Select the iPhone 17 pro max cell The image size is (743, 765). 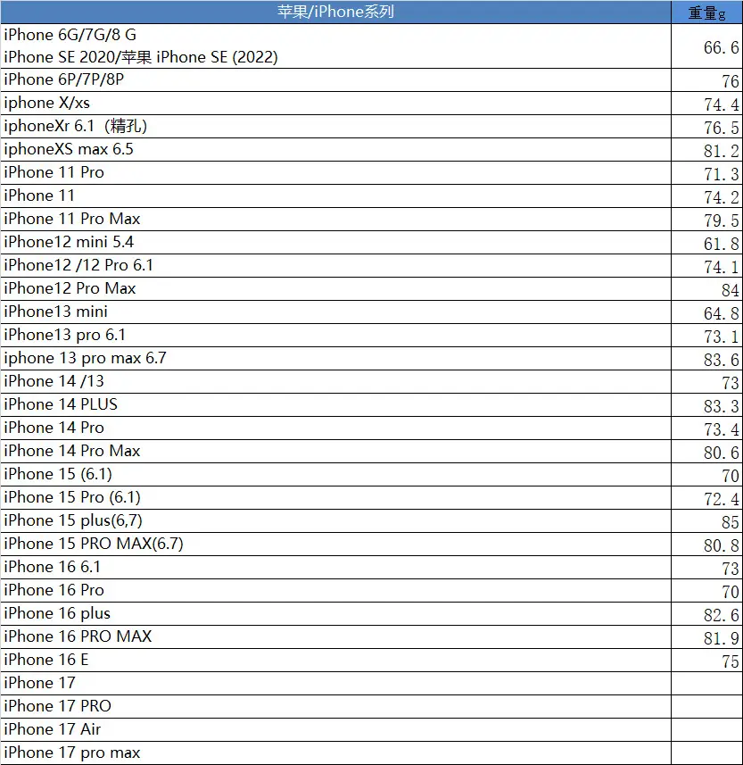335,753
